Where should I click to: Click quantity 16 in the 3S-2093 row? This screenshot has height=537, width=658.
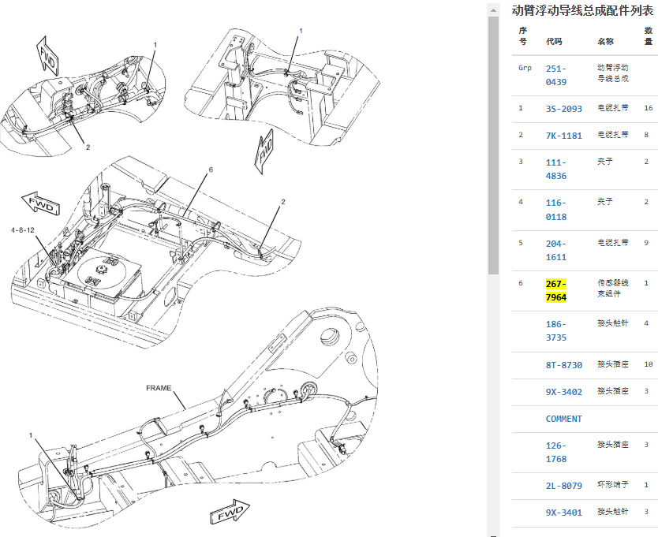pyautogui.click(x=649, y=108)
